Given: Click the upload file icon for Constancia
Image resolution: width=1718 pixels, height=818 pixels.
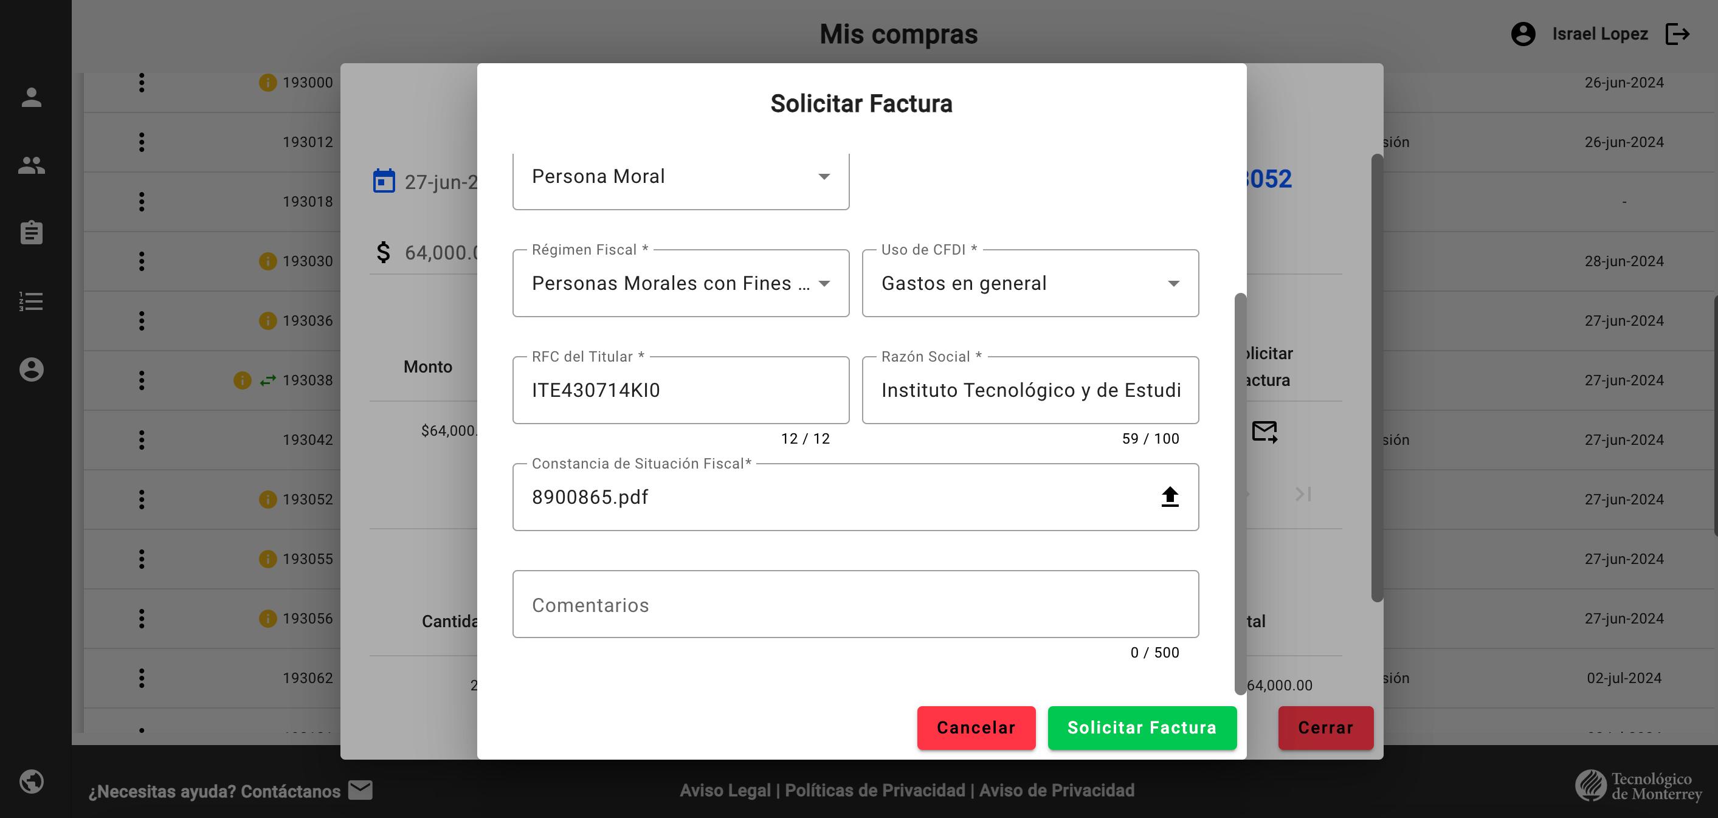Looking at the screenshot, I should pos(1169,497).
